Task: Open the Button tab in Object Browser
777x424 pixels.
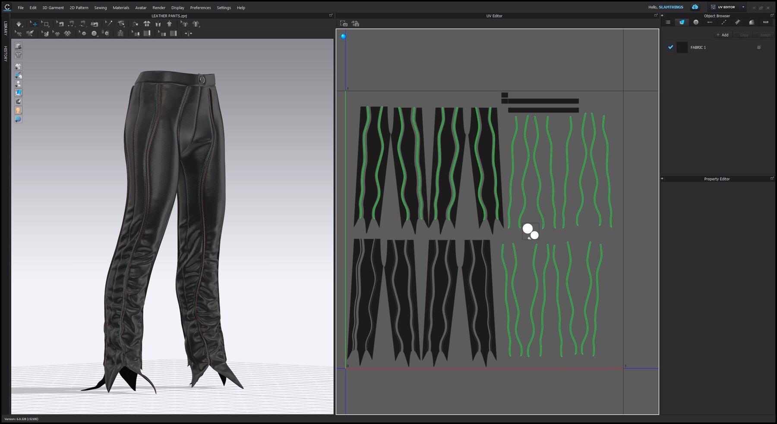Action: tap(695, 22)
